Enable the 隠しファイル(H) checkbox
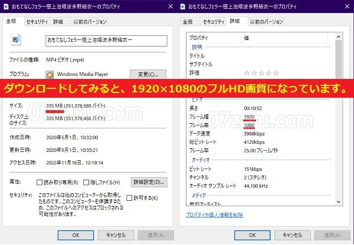Viewport: 354px width, 245px height. (86, 183)
